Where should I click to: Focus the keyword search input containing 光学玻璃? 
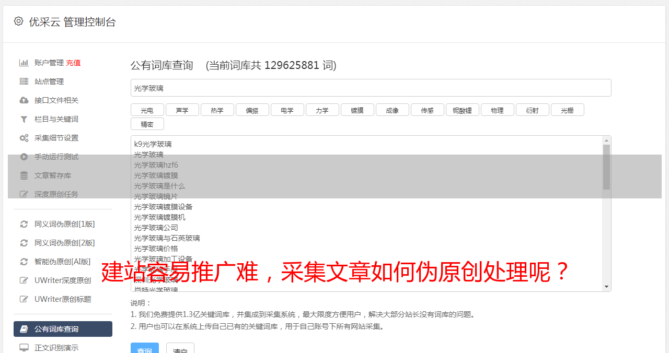371,88
